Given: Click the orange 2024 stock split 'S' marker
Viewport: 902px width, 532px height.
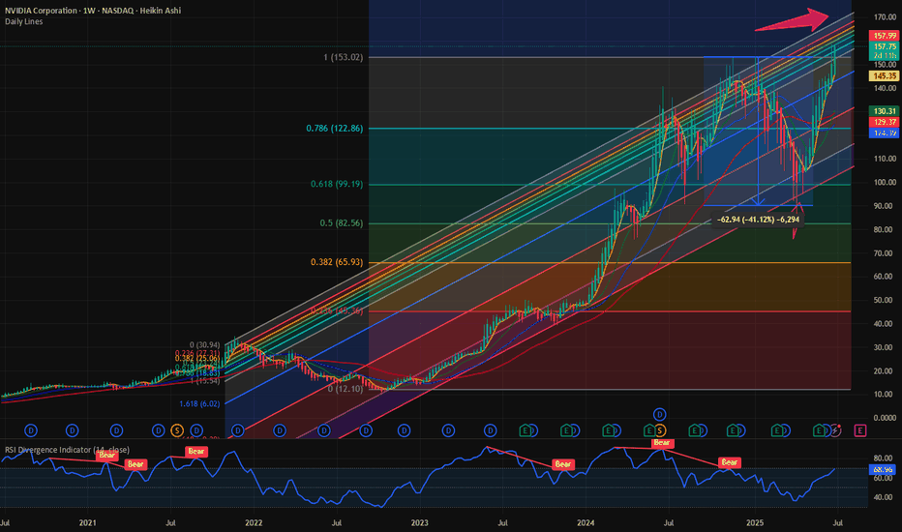Looking at the screenshot, I should (x=660, y=430).
